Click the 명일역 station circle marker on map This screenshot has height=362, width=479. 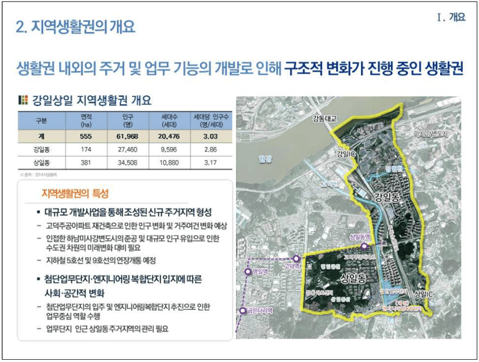248,272
